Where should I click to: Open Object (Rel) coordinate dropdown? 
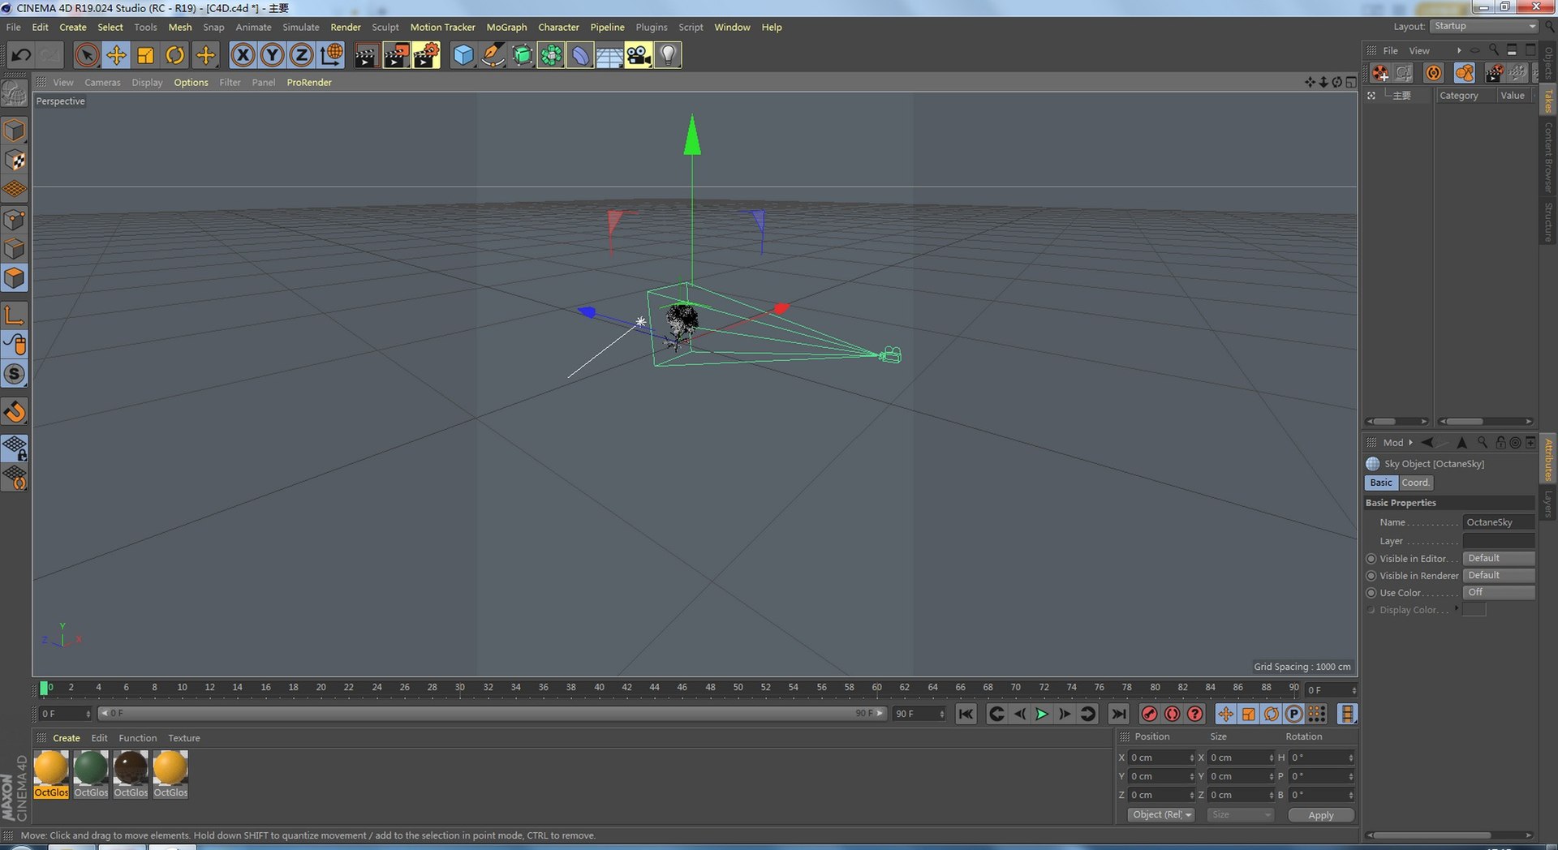point(1161,814)
